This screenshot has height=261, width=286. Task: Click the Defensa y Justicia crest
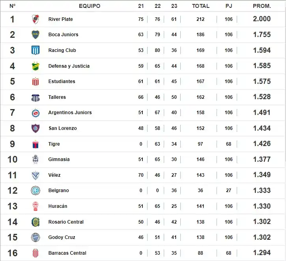point(36,66)
